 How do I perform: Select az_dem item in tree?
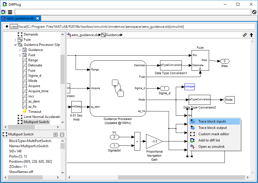(34, 101)
